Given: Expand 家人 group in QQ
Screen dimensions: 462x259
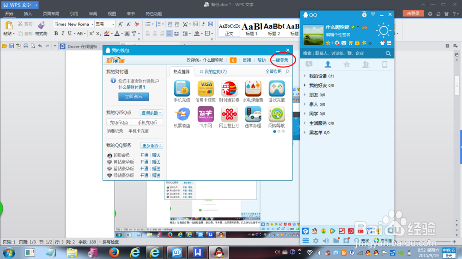Looking at the screenshot, I should (304, 104).
